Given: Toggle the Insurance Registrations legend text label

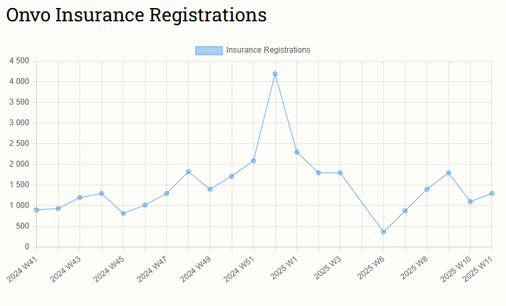Looking at the screenshot, I should point(268,50).
